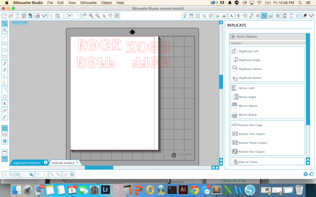Image resolution: width=316 pixels, height=197 pixels.
Task: Select the Text tool in left toolbar
Action: point(5,103)
